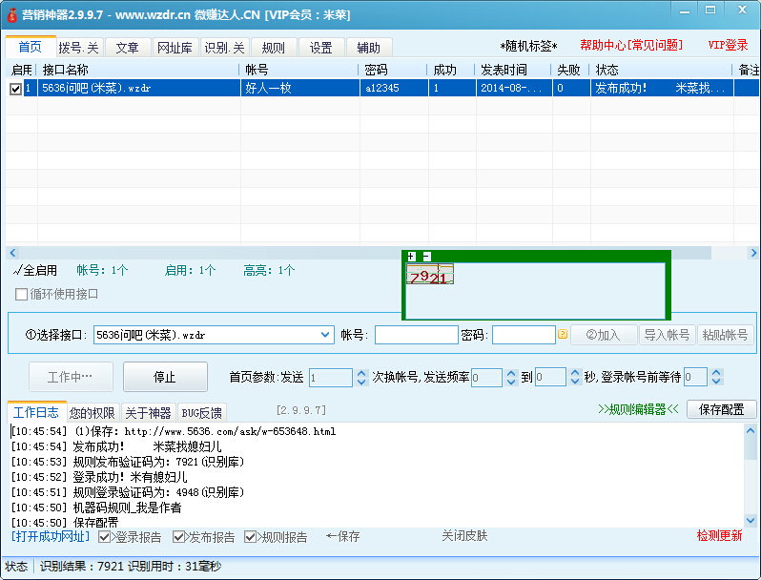
Task: Open the 选择接口 dropdown list
Action: tap(324, 335)
